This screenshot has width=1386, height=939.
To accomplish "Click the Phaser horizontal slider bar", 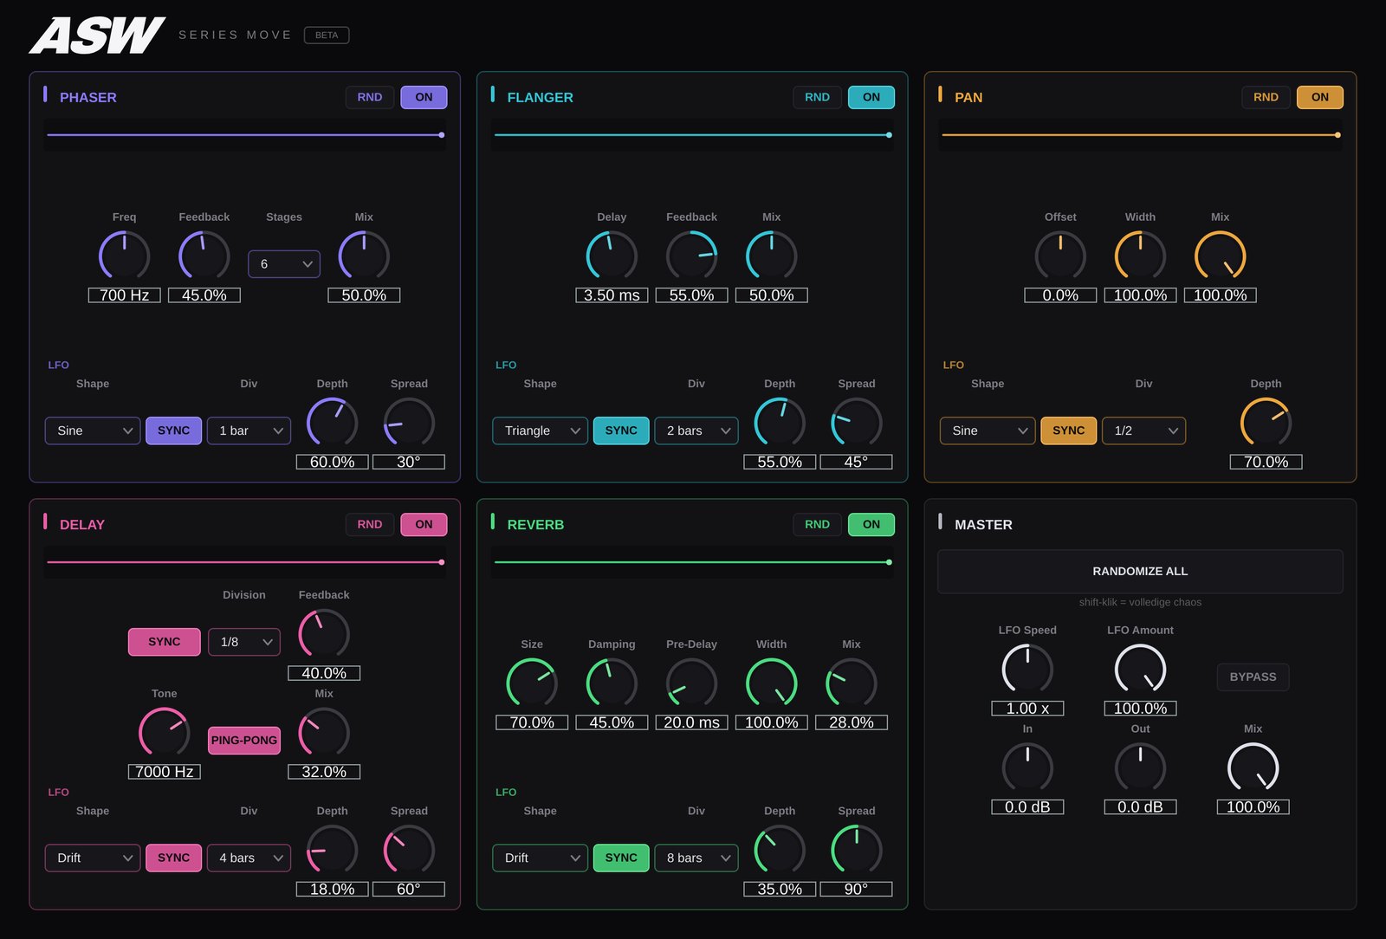I will (x=245, y=135).
